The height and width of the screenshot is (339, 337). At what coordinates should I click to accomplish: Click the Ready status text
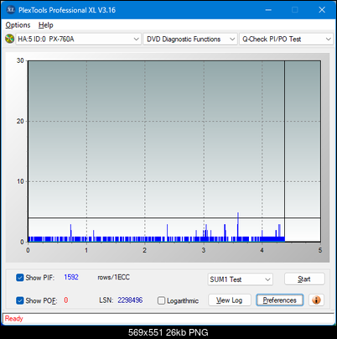[14, 319]
